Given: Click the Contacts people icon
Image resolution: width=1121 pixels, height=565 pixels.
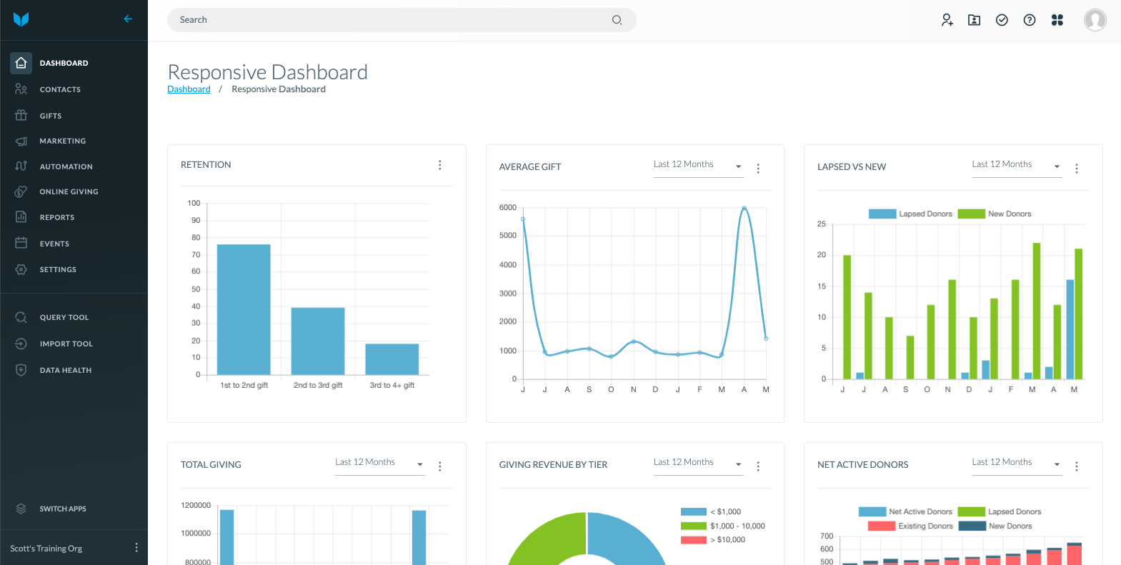Looking at the screenshot, I should coord(21,89).
